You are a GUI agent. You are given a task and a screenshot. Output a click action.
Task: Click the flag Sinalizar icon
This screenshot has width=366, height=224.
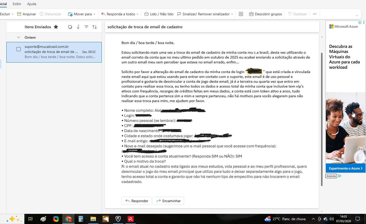click(x=179, y=14)
